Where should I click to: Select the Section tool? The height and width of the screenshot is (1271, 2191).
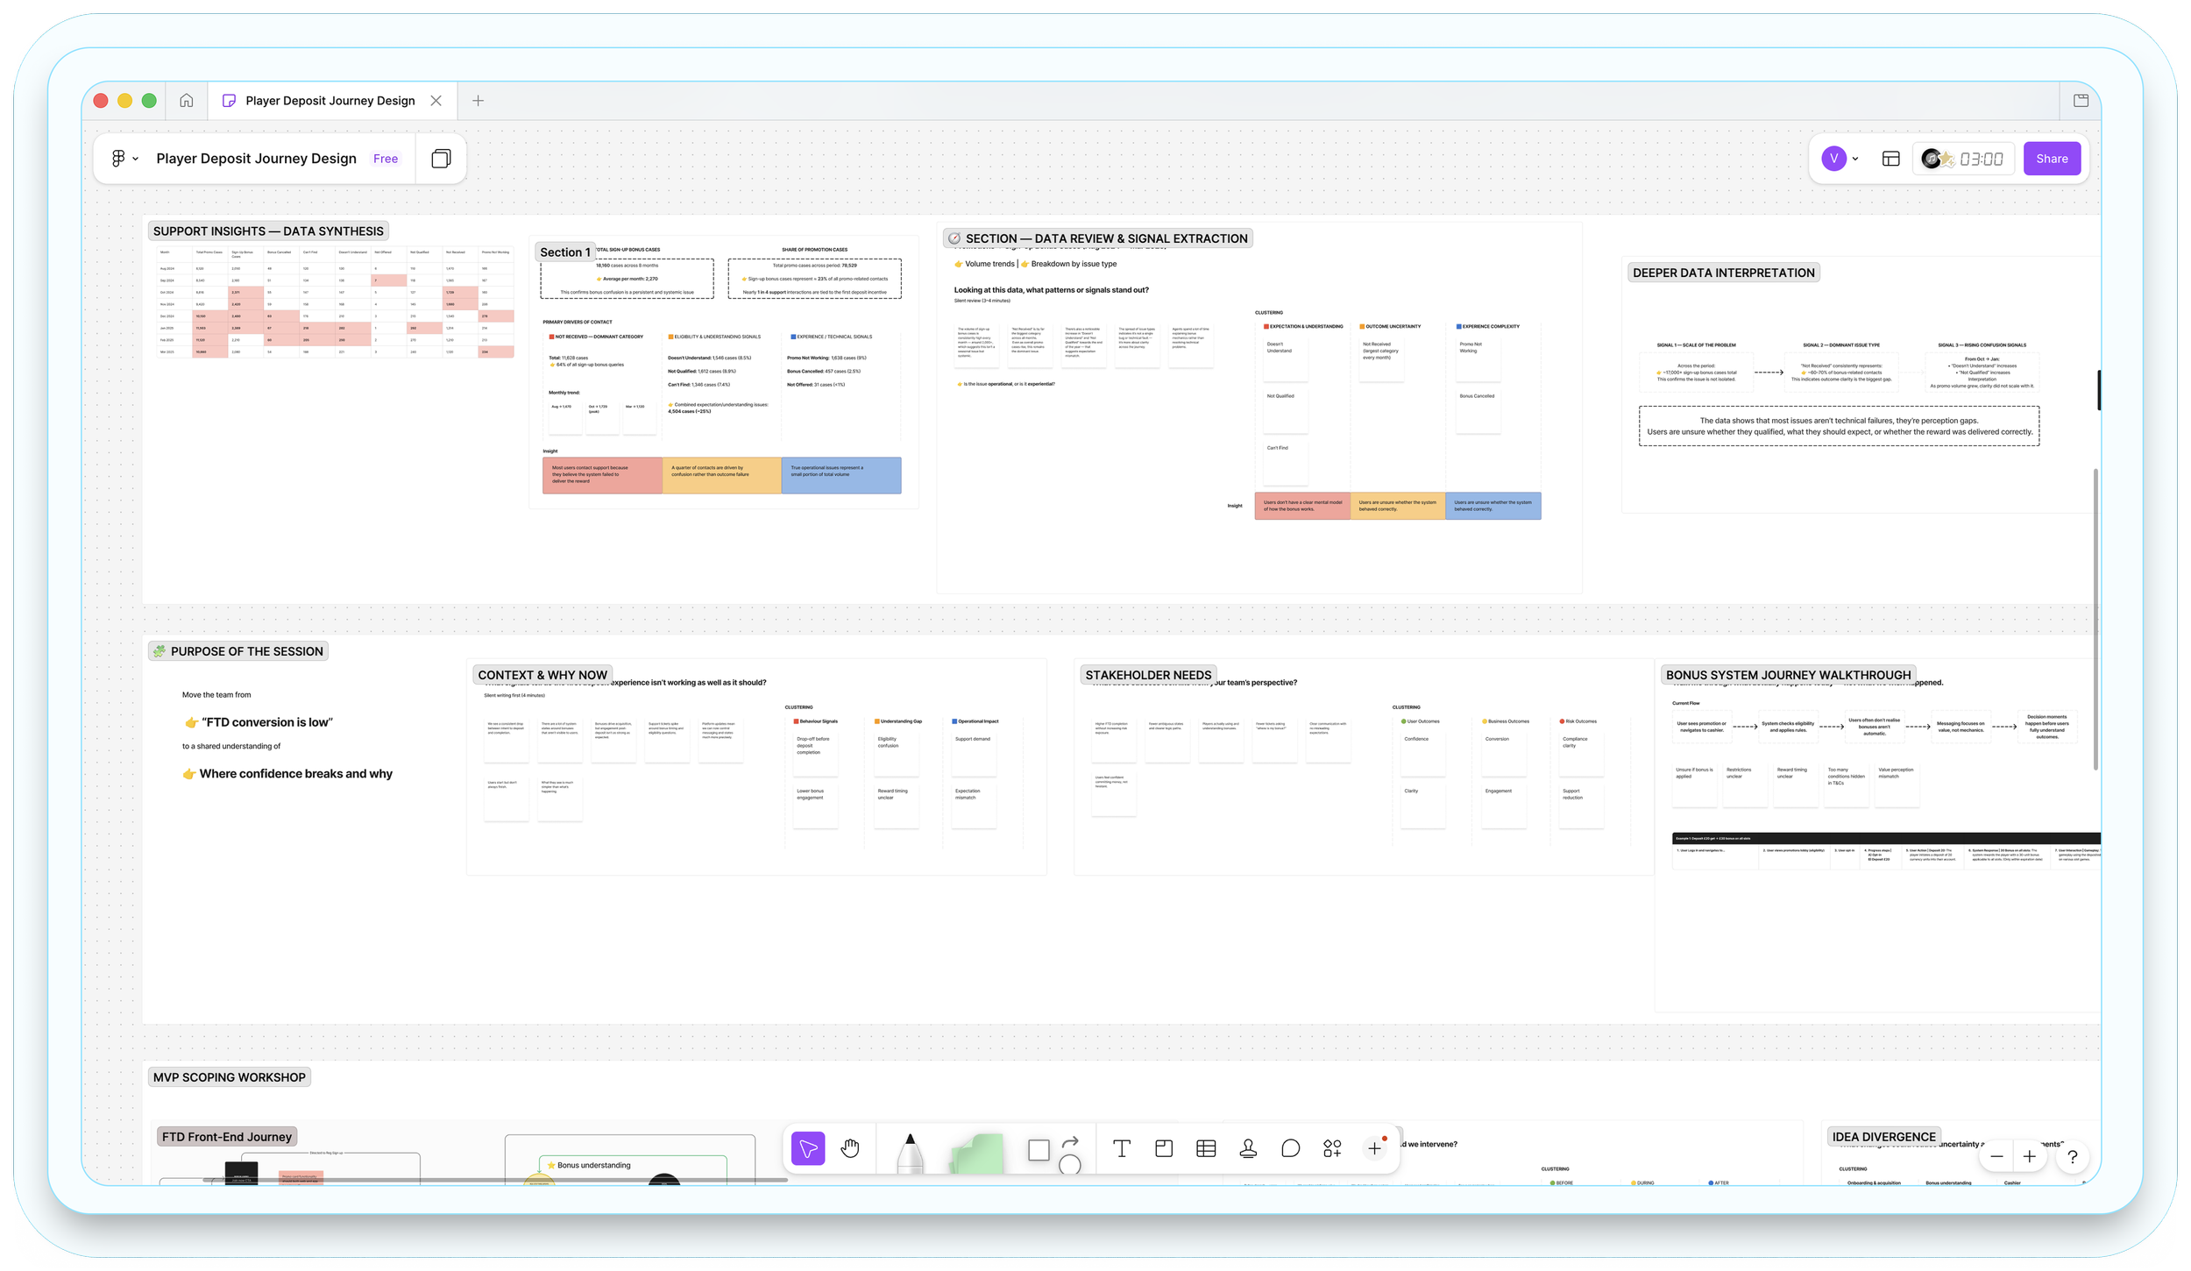[x=1164, y=1148]
